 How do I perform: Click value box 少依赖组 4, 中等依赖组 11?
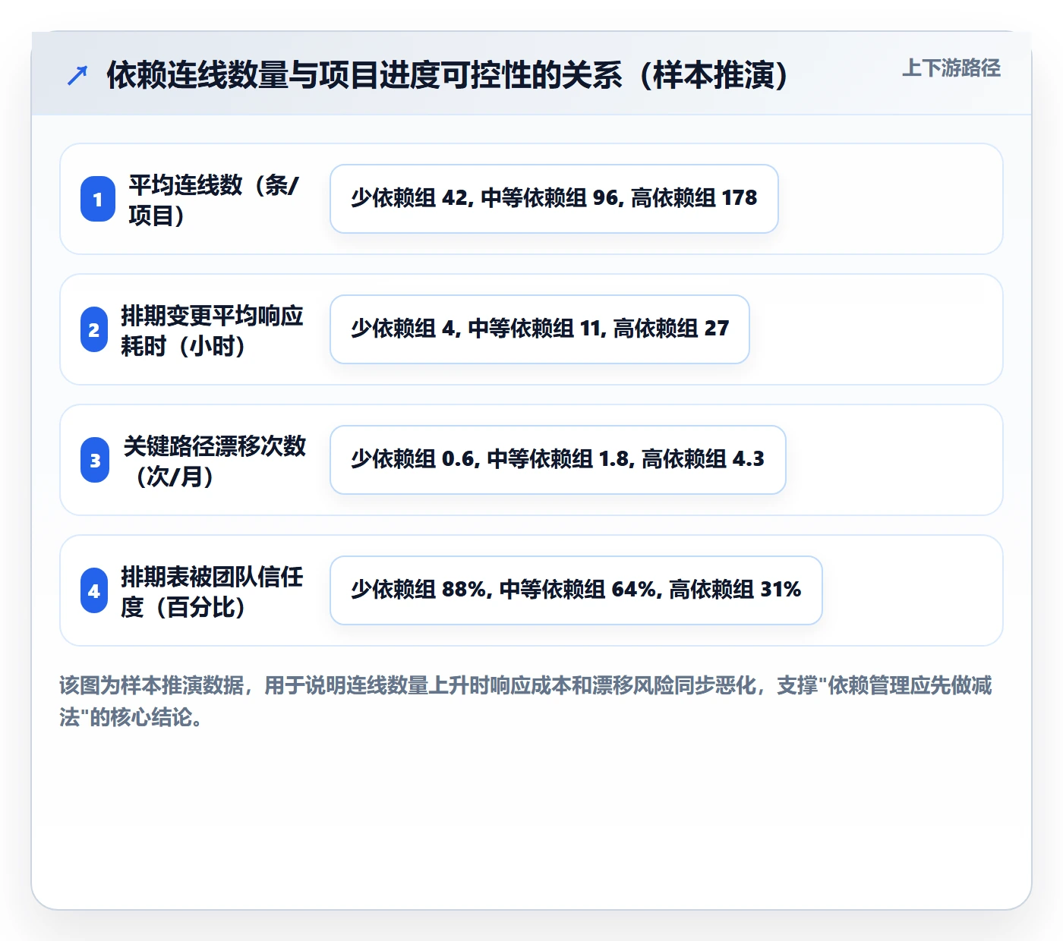(x=540, y=329)
